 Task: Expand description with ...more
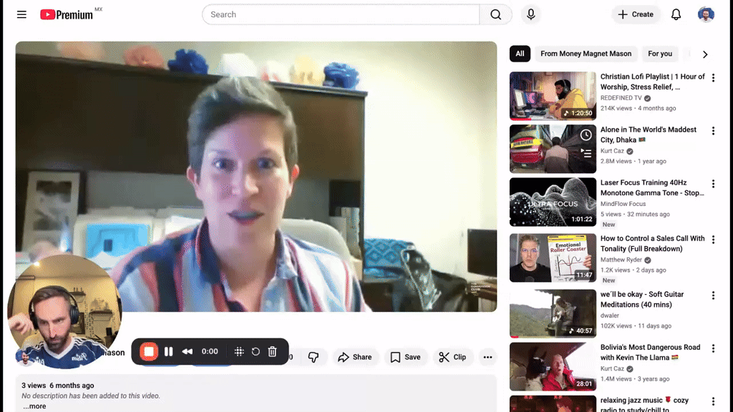(34, 406)
